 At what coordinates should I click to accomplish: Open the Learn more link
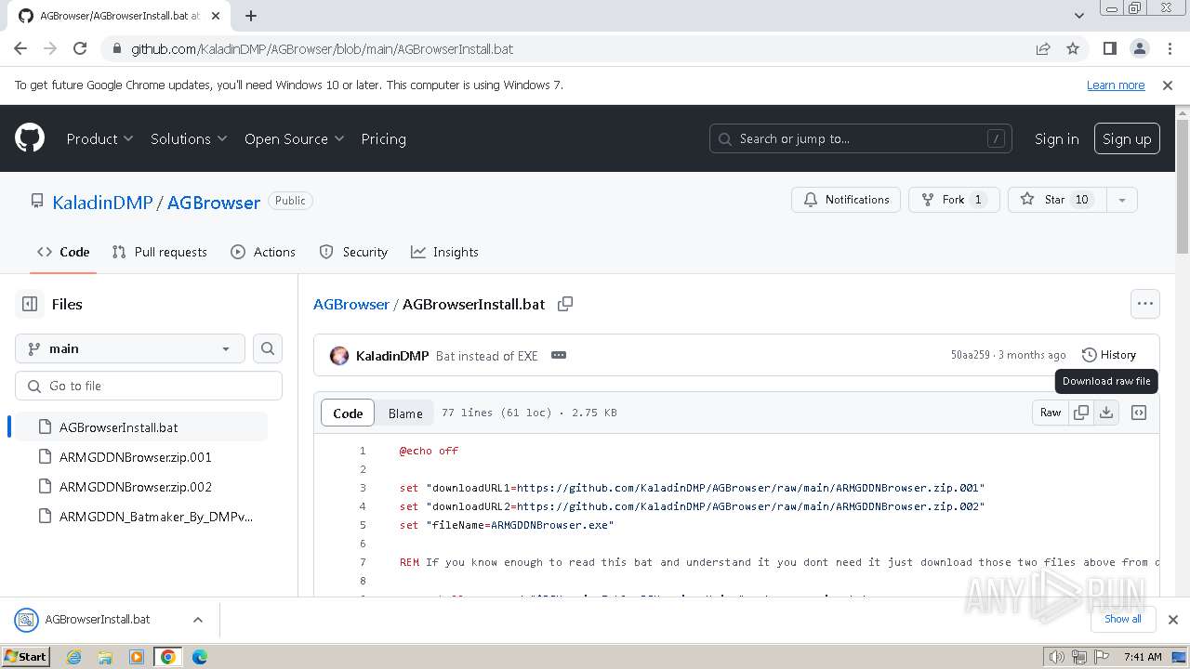click(1116, 85)
